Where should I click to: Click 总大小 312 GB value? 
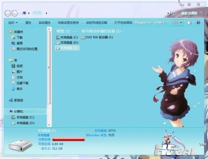click(57, 148)
